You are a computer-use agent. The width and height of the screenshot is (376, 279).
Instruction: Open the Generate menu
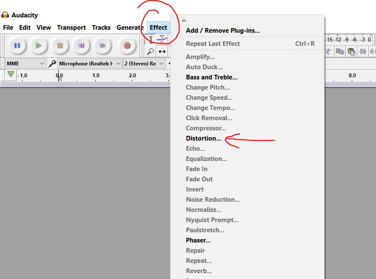(130, 28)
